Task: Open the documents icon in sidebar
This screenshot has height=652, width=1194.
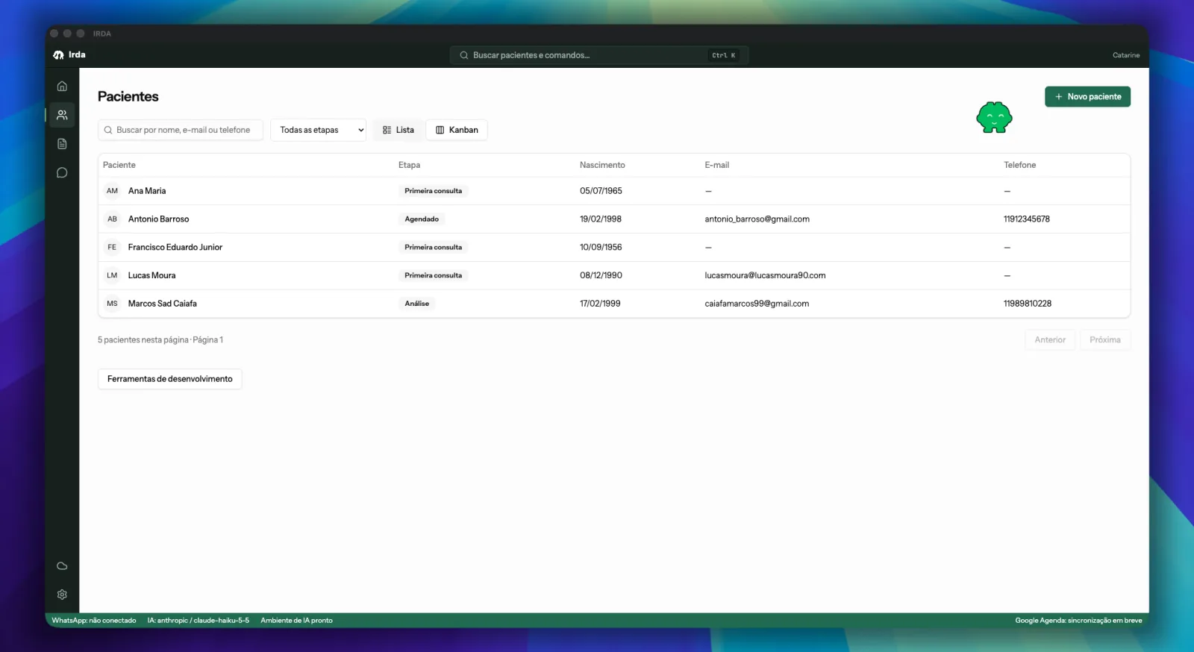Action: (62, 144)
